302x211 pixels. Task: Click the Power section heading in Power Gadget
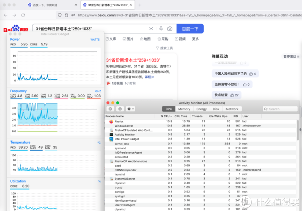[15, 39]
